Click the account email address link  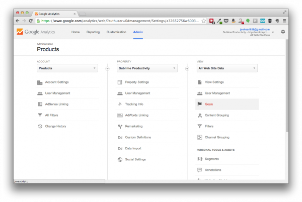click(255, 30)
